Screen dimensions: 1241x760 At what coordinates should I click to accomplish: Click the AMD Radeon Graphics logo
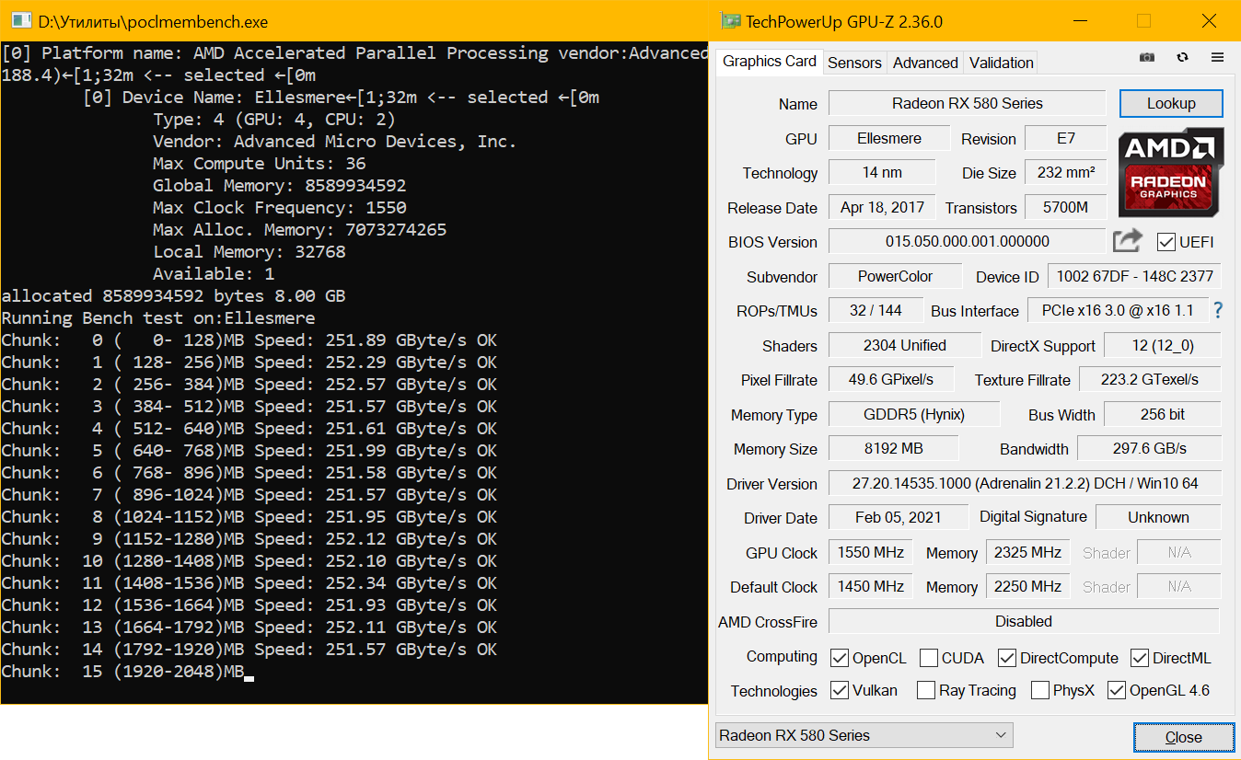click(x=1171, y=174)
